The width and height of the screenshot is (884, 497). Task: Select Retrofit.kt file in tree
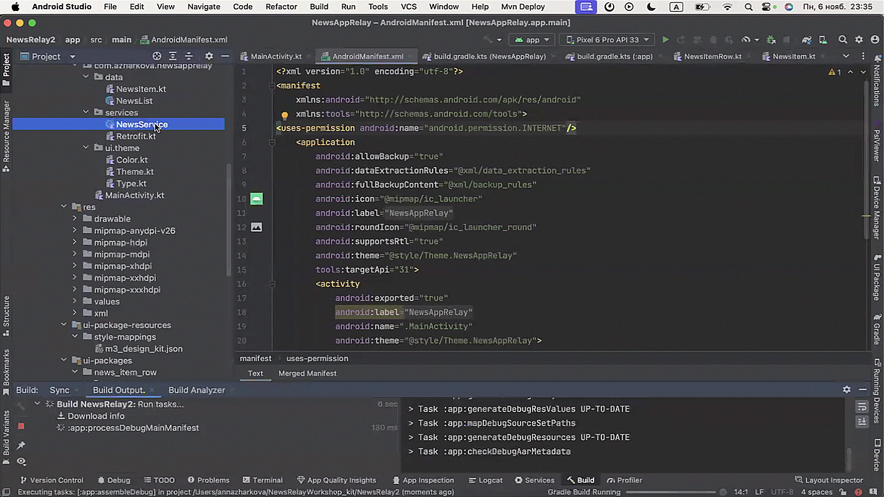pos(136,136)
